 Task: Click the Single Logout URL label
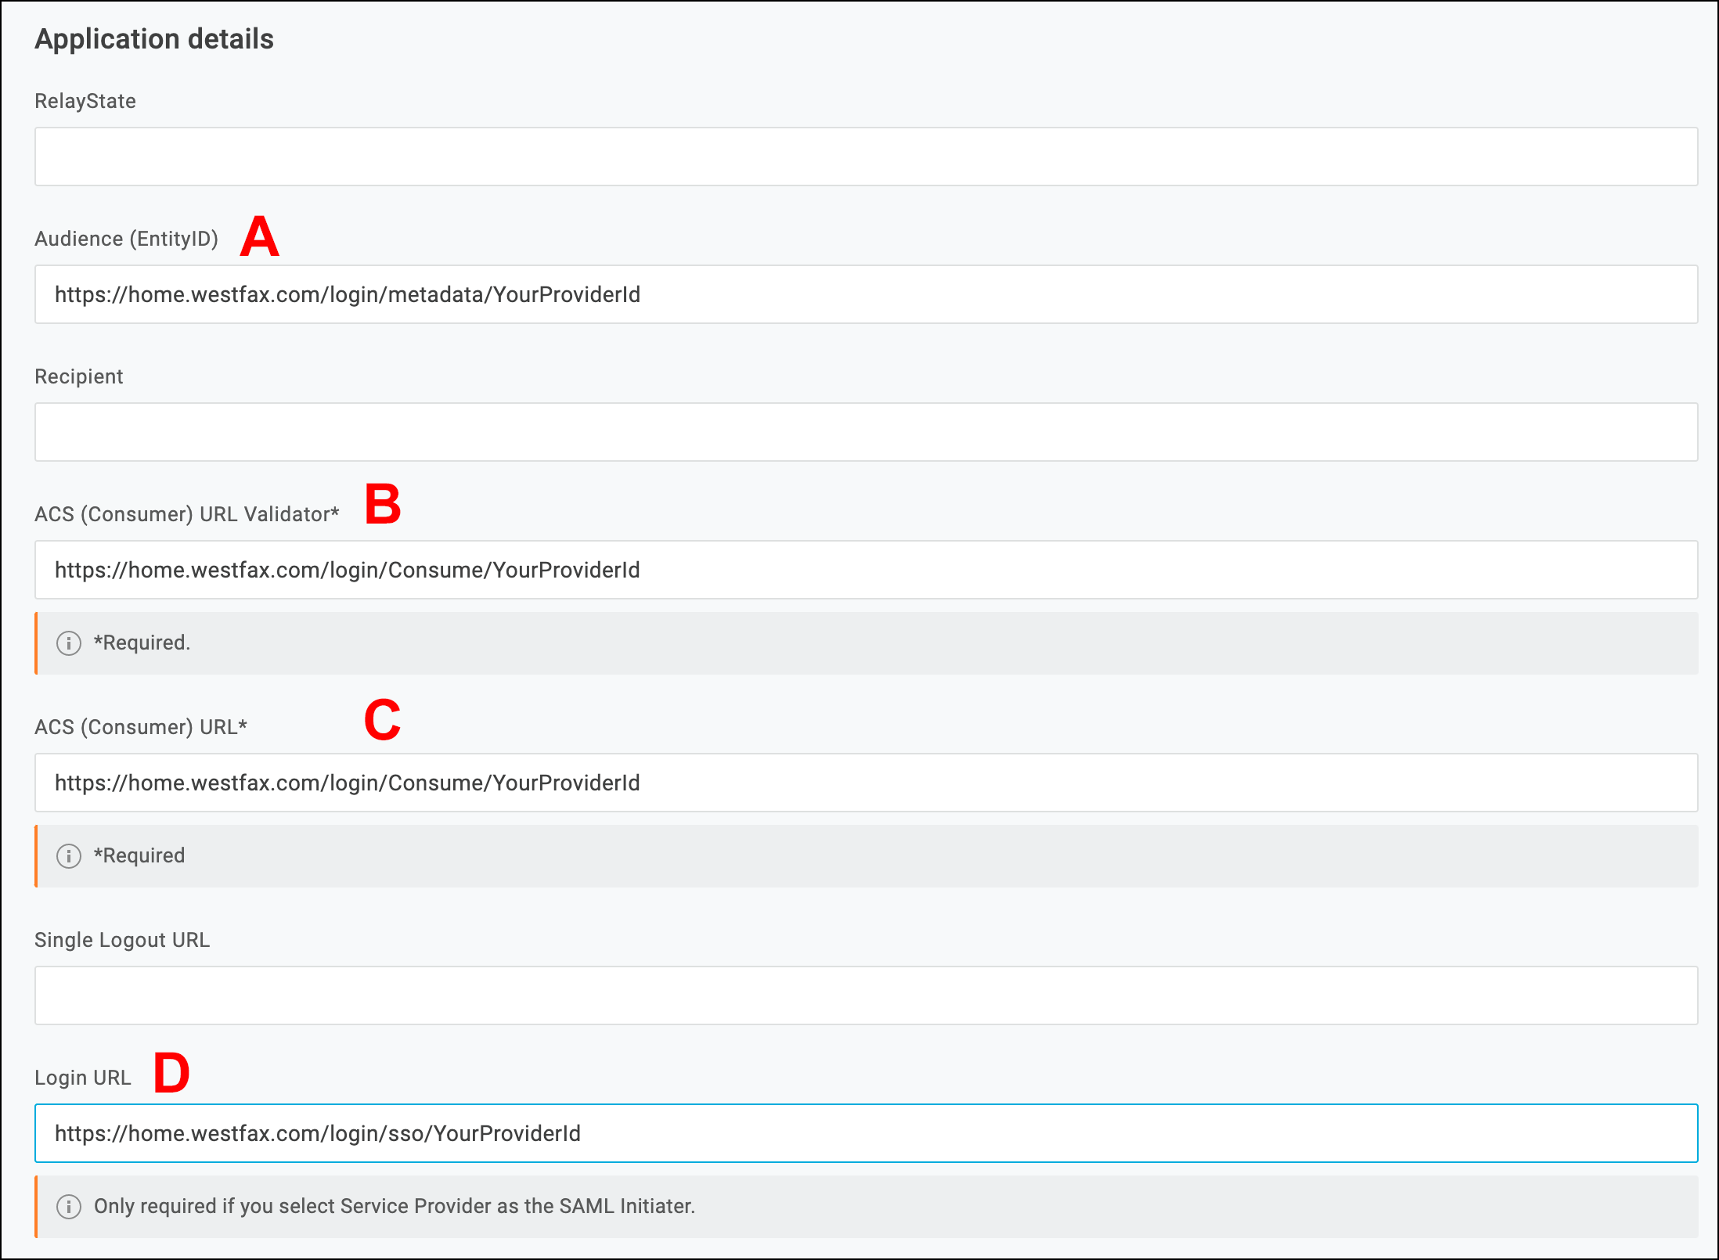point(122,940)
